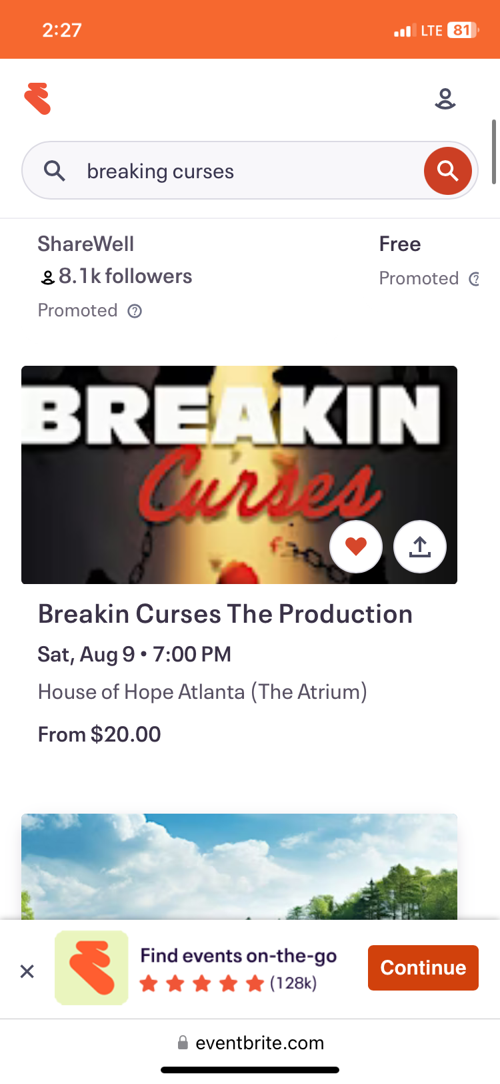Image resolution: width=500 pixels, height=1084 pixels.
Task: Open Breakin Curses The Production title
Action: coord(225,614)
